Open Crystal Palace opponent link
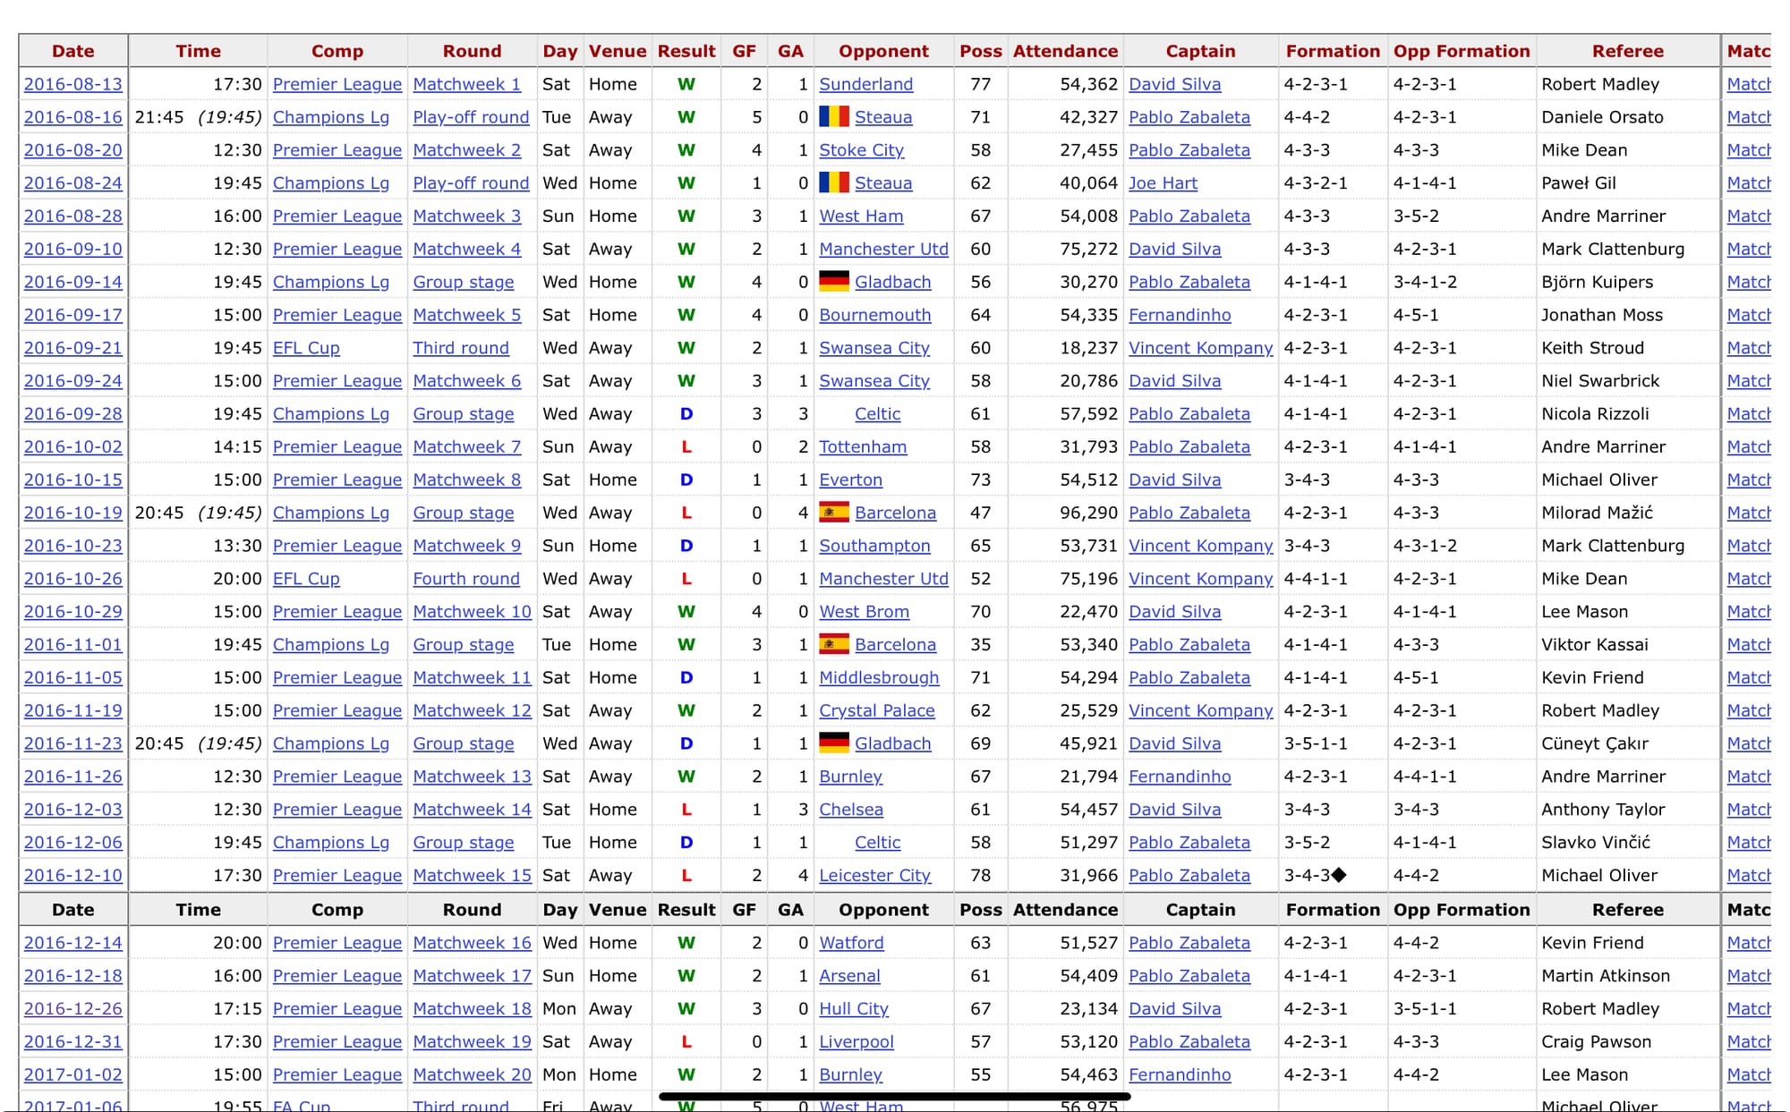Screen dimensions: 1790x1112 (x=877, y=710)
